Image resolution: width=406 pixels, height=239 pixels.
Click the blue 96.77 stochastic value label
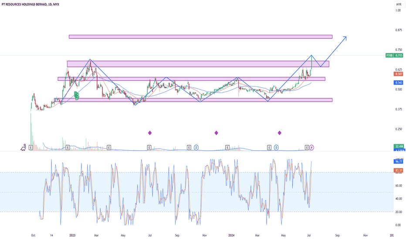click(399, 162)
